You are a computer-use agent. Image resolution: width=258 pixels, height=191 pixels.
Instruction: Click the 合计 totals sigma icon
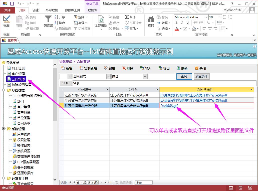coord(130,17)
